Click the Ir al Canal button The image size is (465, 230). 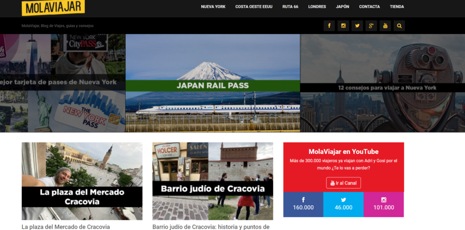point(343,183)
